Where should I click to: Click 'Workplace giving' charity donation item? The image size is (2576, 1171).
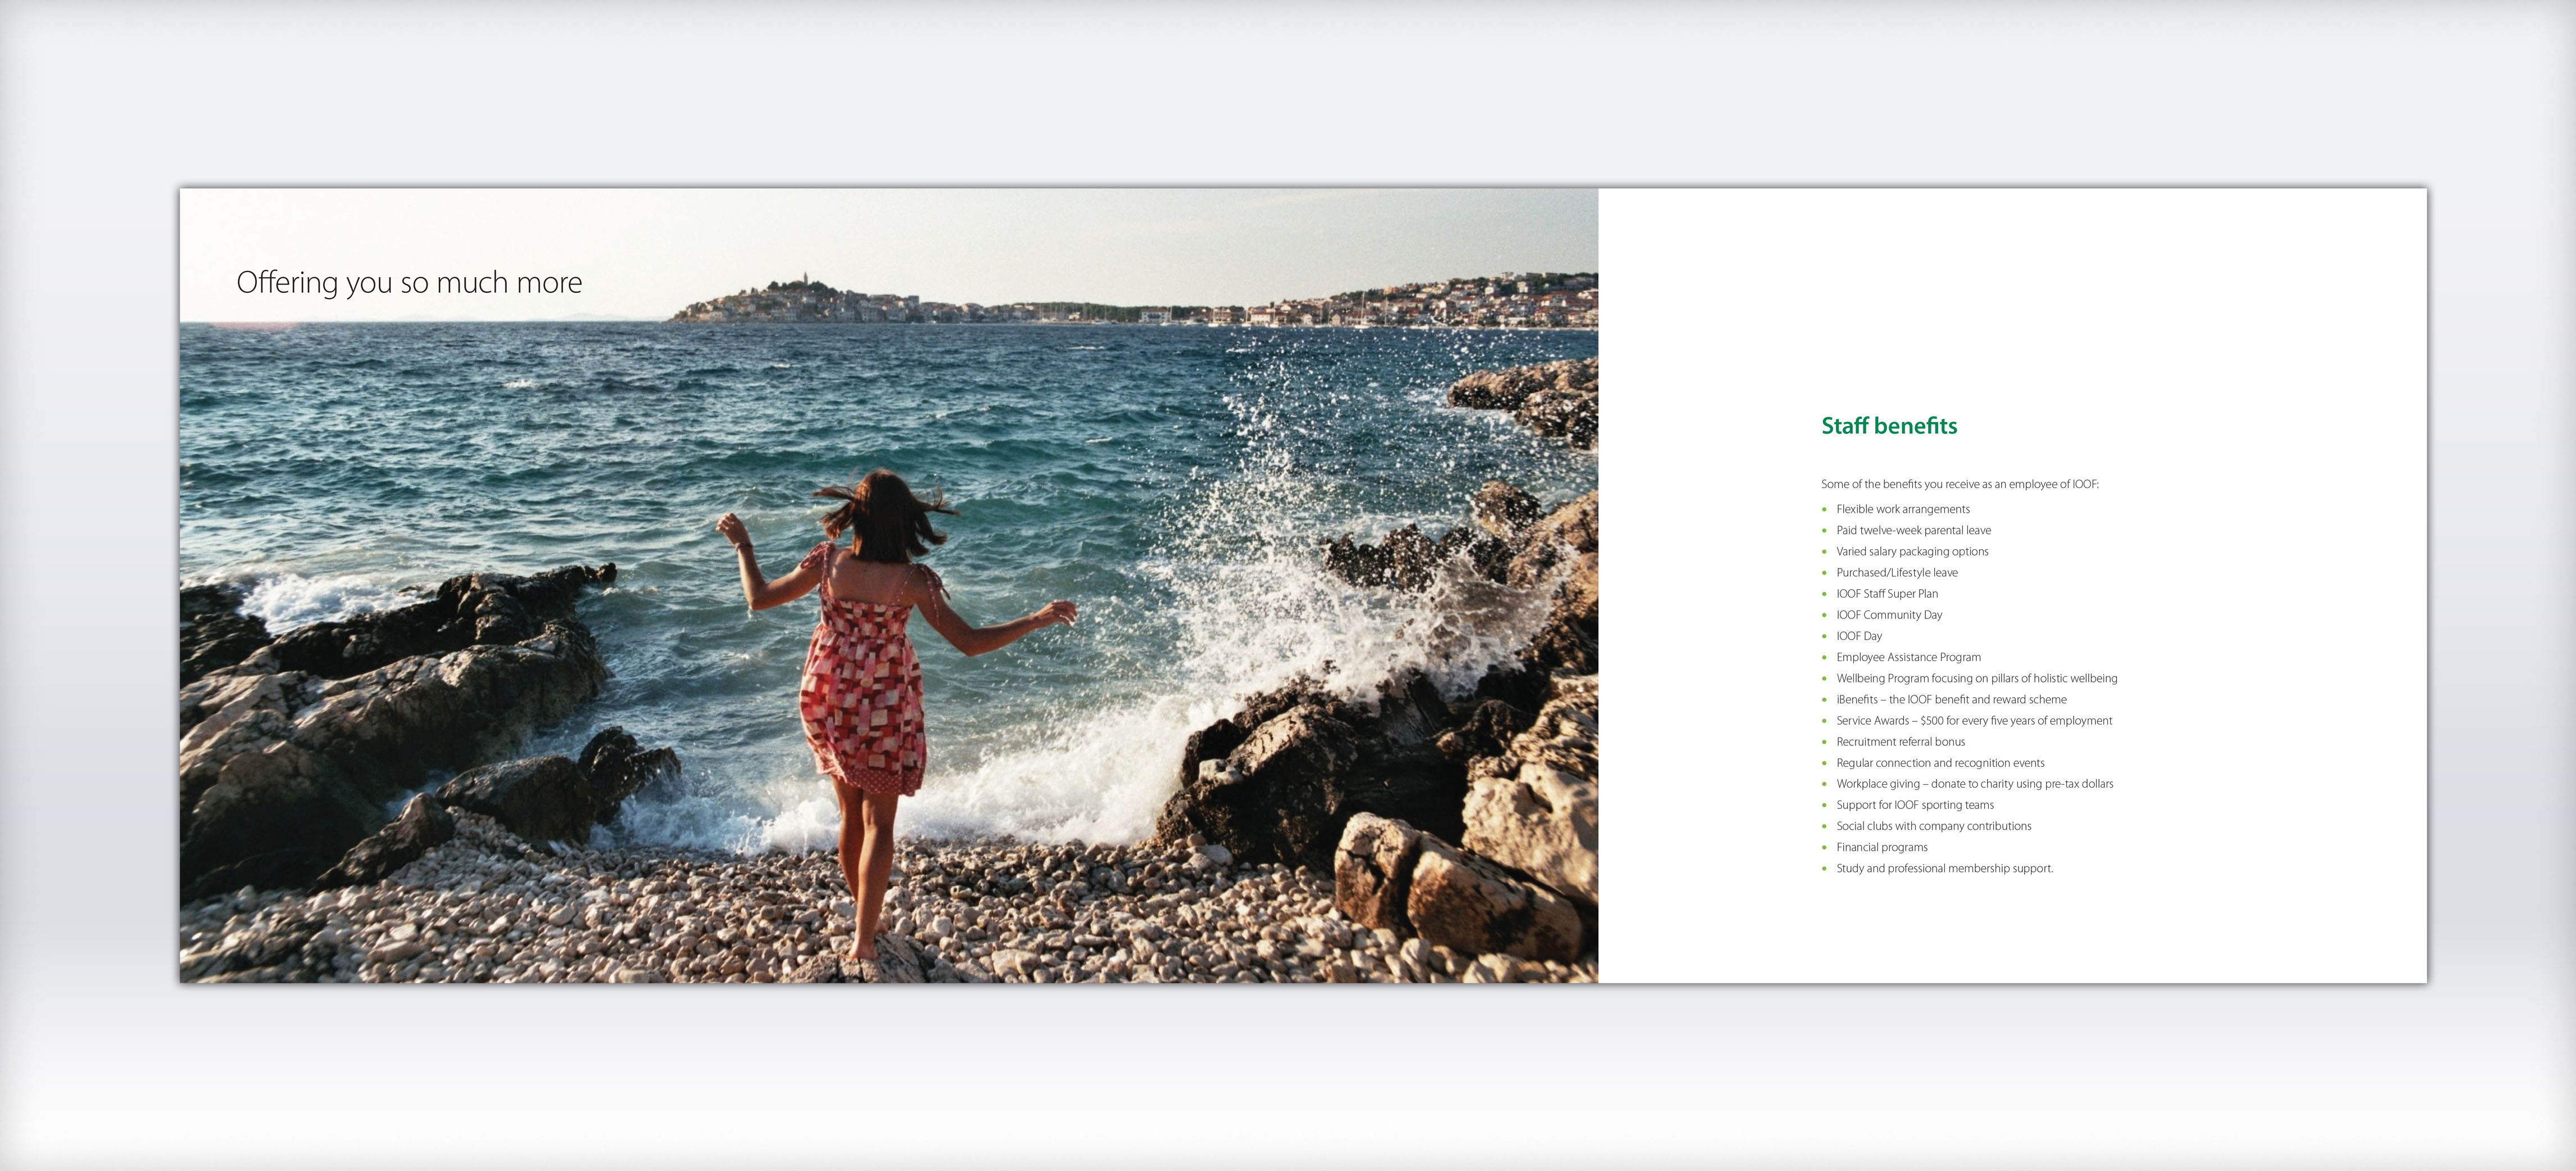[x=1974, y=783]
